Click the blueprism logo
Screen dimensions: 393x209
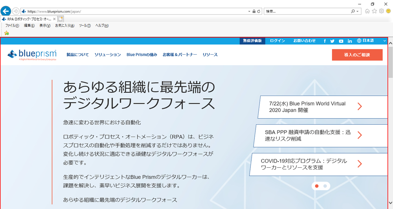[32, 55]
